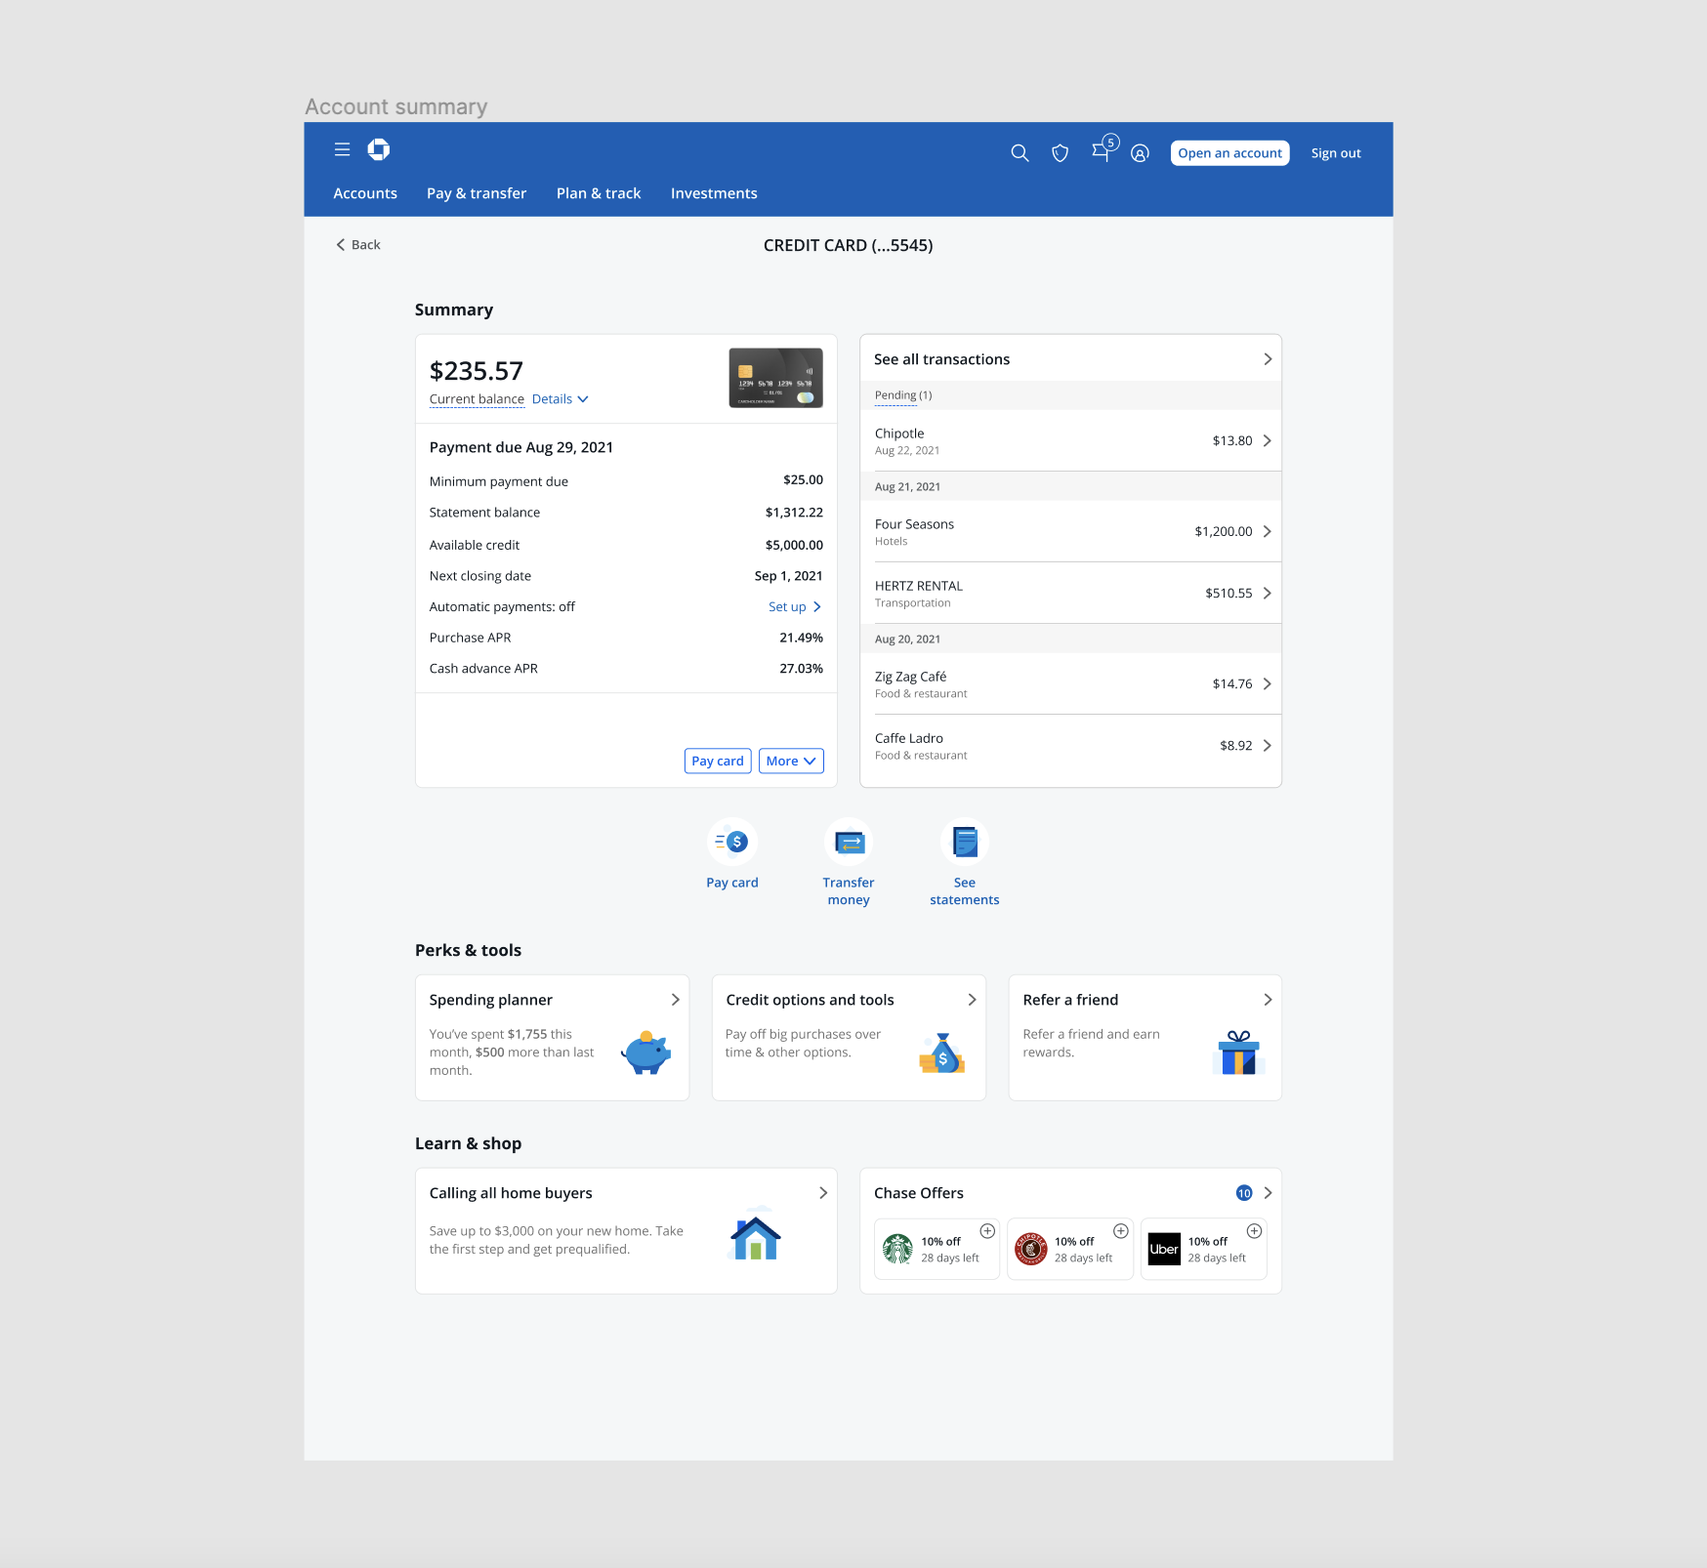Click the Transfer money link text
This screenshot has height=1568, width=1707.
pyautogui.click(x=849, y=891)
